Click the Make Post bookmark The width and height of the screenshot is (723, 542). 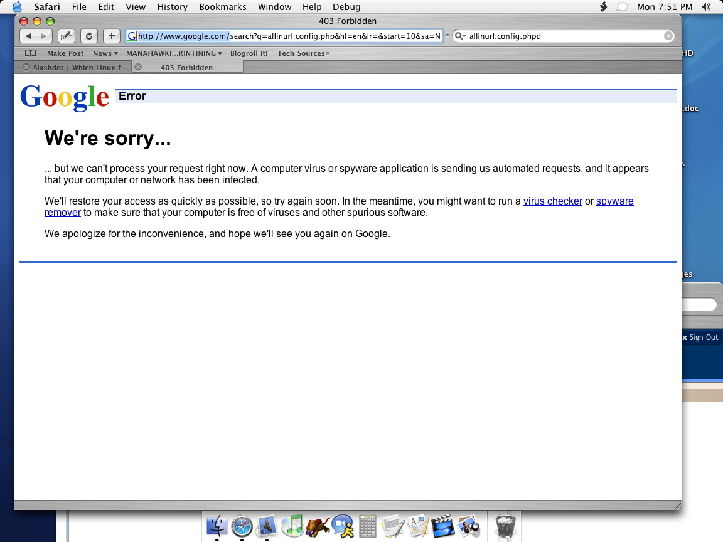(x=65, y=53)
